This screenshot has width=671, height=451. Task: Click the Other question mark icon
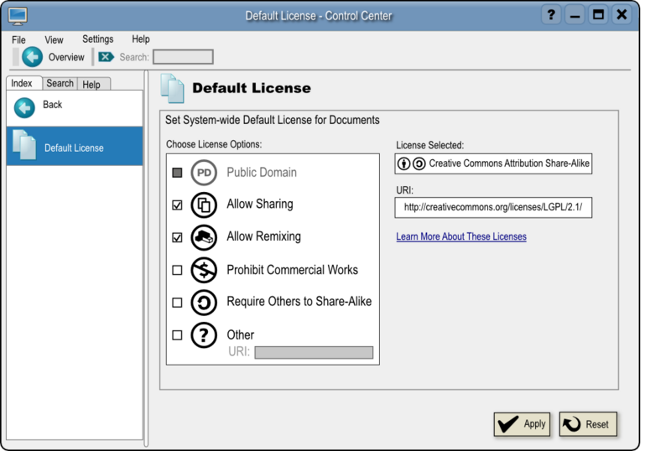[x=204, y=335]
